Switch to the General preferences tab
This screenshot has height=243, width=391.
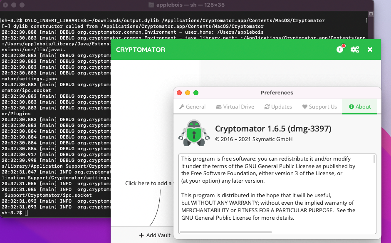[192, 107]
